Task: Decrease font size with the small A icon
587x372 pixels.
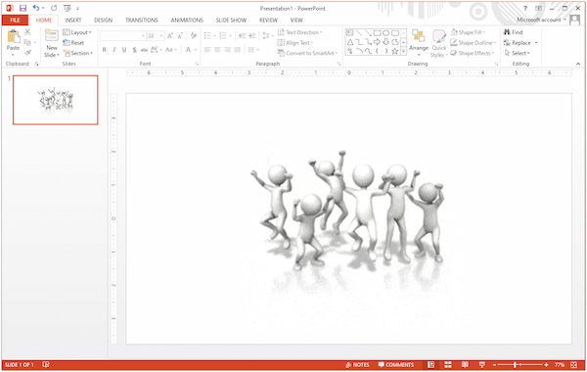Action: (180, 36)
